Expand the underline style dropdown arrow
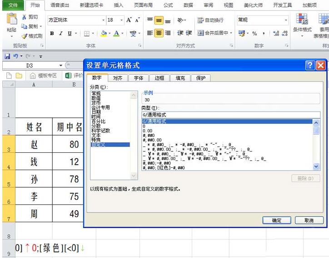Screen dimensions: 329x258 click(x=76, y=33)
